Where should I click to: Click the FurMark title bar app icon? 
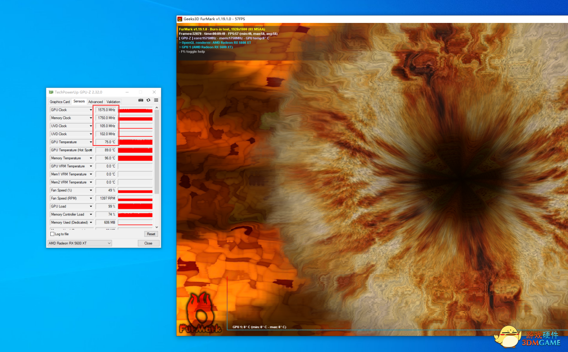(180, 19)
